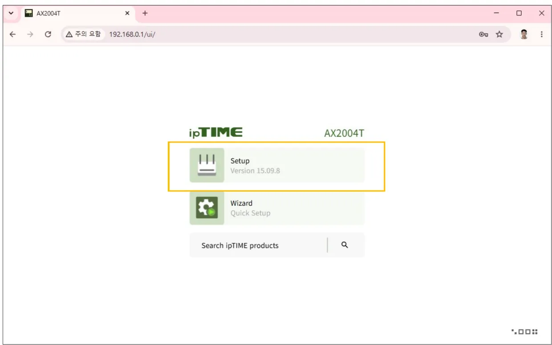Click the Search ipTIME products field
This screenshot has height=345, width=552.
(x=258, y=245)
